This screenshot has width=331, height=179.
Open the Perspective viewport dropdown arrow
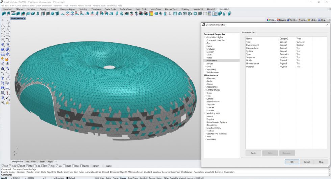[25, 18]
